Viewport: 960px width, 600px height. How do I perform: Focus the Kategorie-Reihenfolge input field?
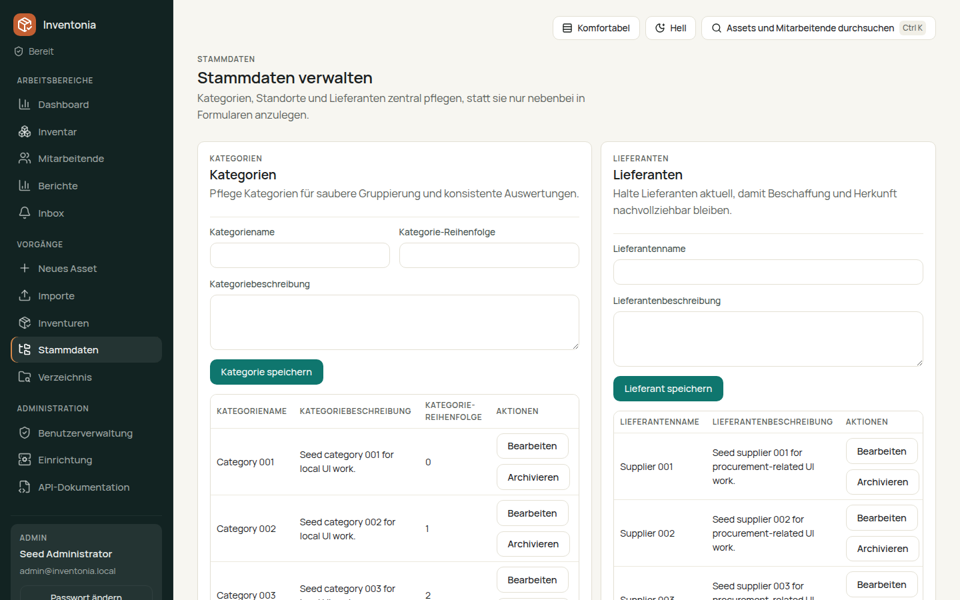489,255
